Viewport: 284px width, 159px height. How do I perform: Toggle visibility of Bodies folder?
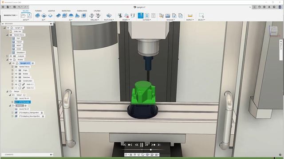16,74
